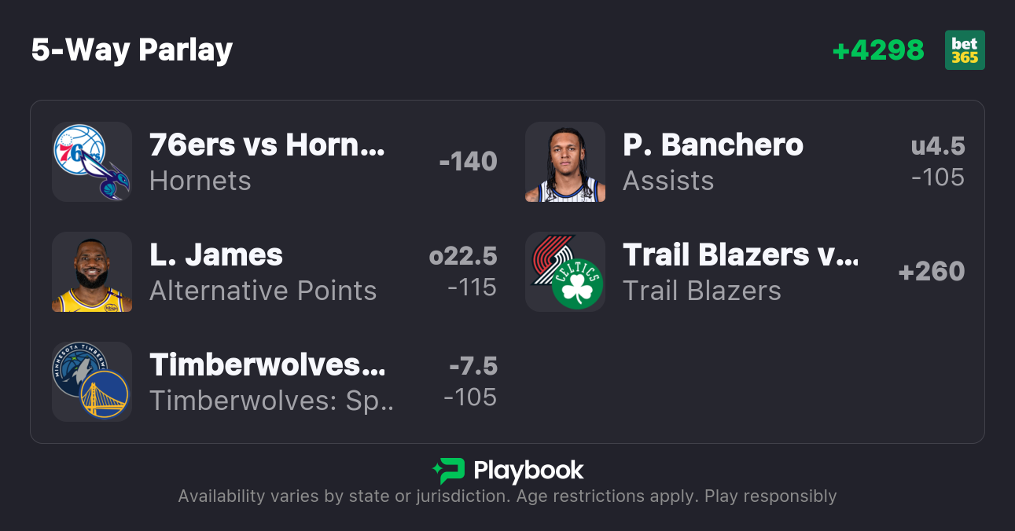Click the Trail Blazers +260 odds
1015x531 pixels.
[932, 272]
